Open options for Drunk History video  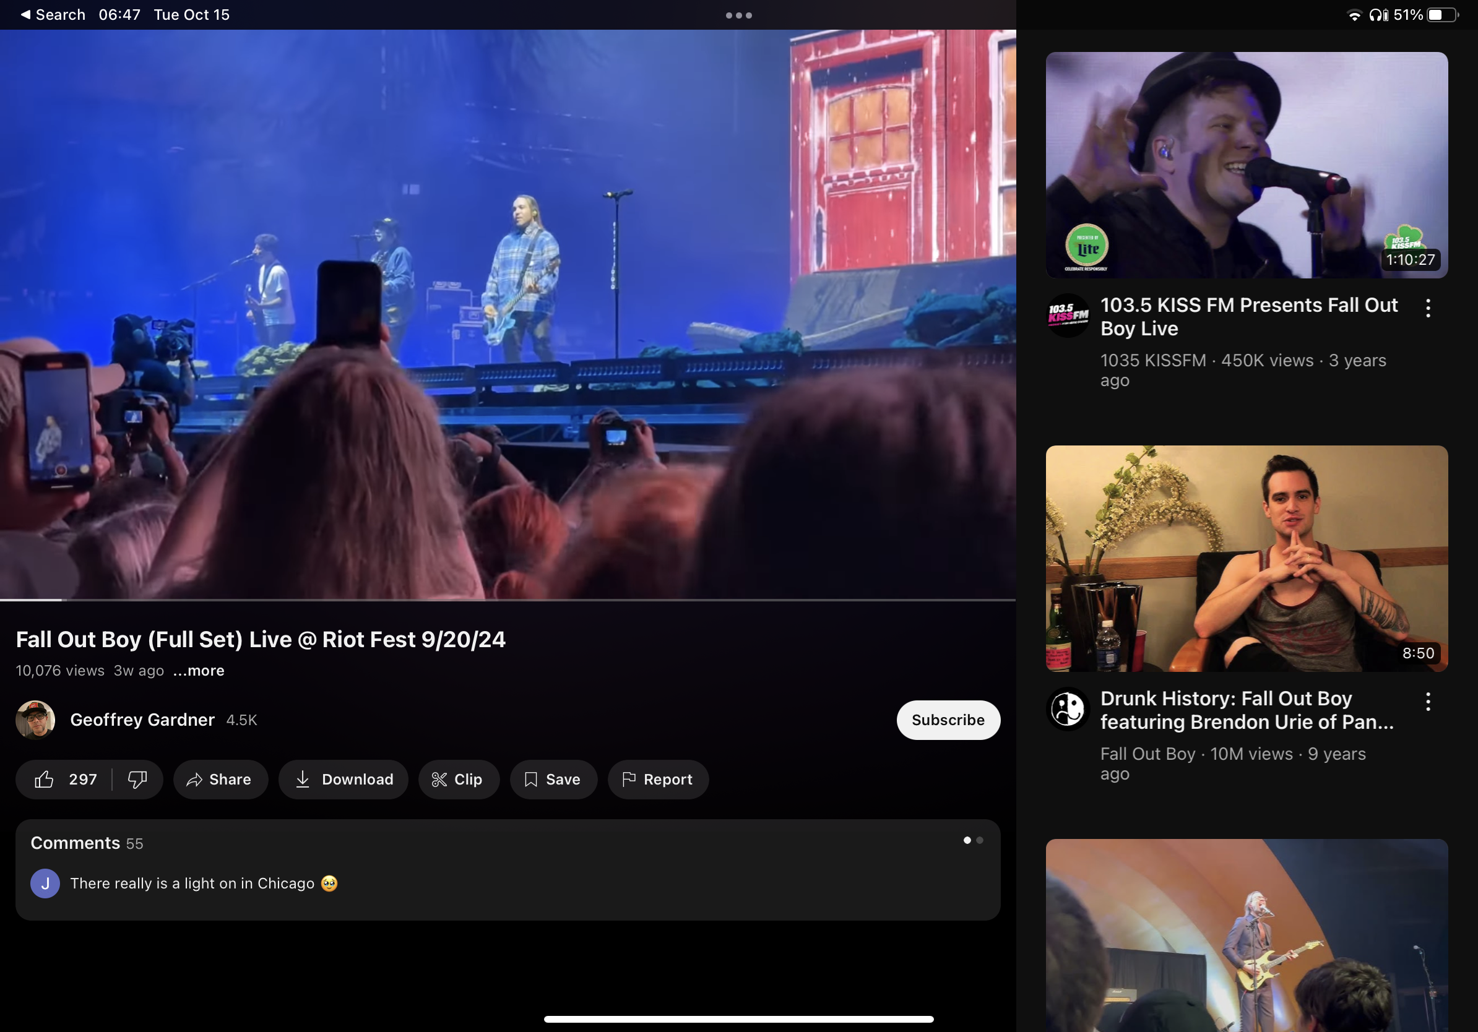pyautogui.click(x=1428, y=701)
